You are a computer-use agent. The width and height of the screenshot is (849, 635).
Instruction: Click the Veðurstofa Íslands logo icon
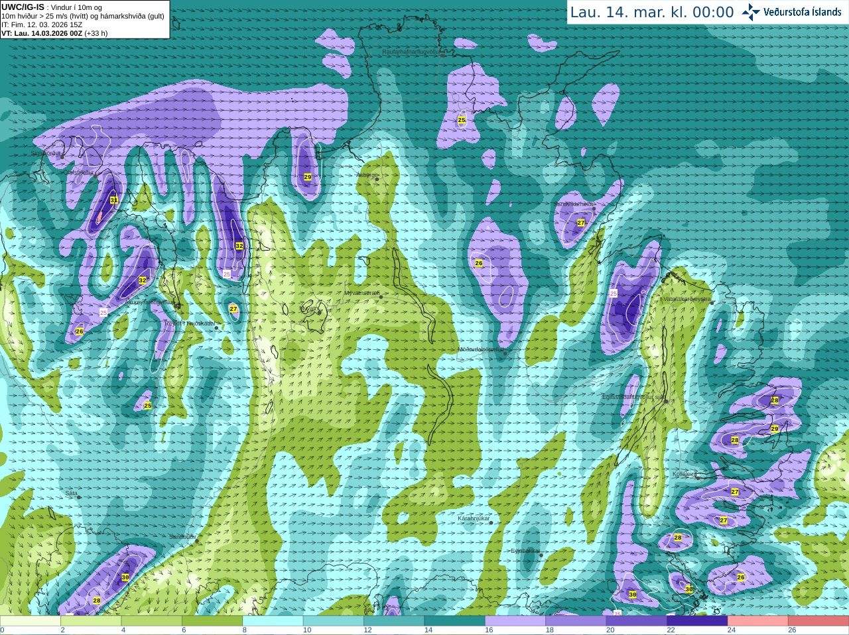click(751, 12)
